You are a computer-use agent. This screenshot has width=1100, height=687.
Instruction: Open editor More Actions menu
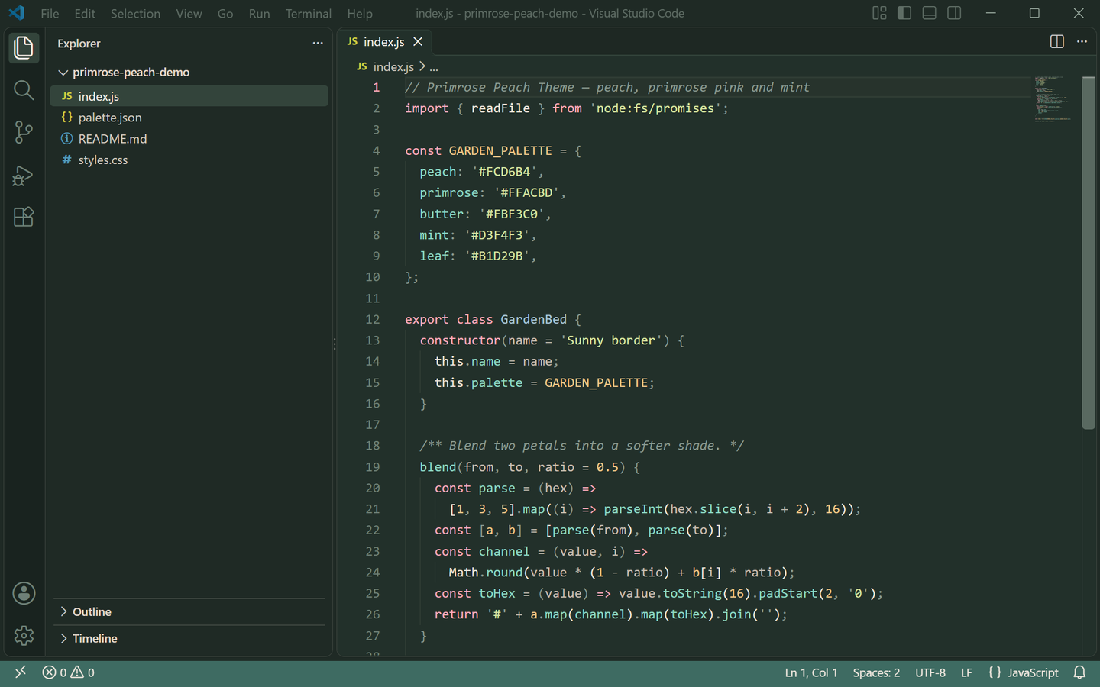(1082, 42)
